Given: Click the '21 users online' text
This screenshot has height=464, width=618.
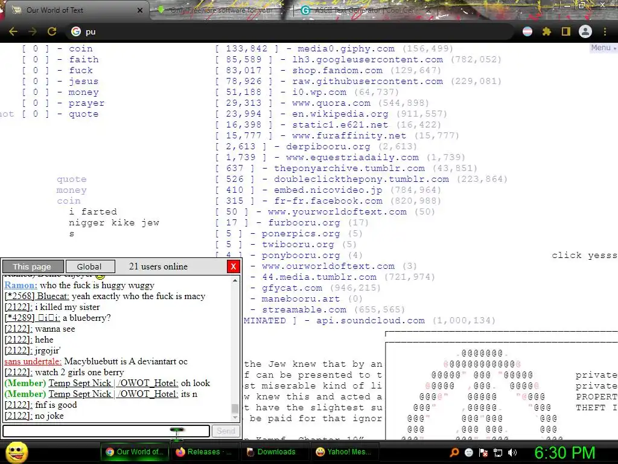Looking at the screenshot, I should (x=159, y=266).
